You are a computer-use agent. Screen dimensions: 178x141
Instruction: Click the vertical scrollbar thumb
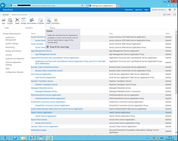(x=176, y=64)
